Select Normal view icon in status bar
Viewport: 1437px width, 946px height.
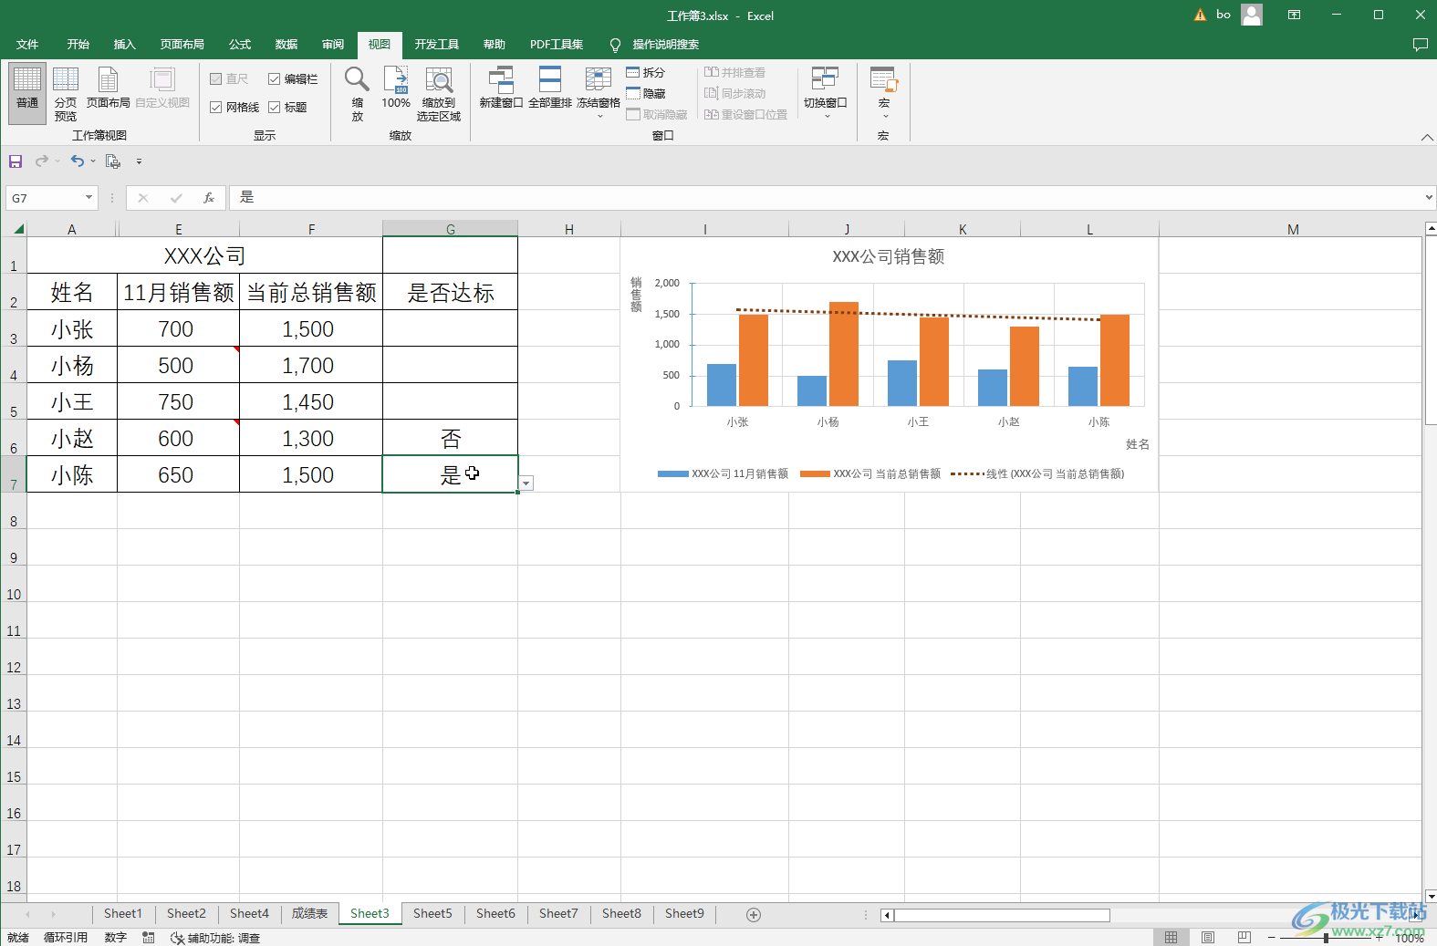[1171, 938]
